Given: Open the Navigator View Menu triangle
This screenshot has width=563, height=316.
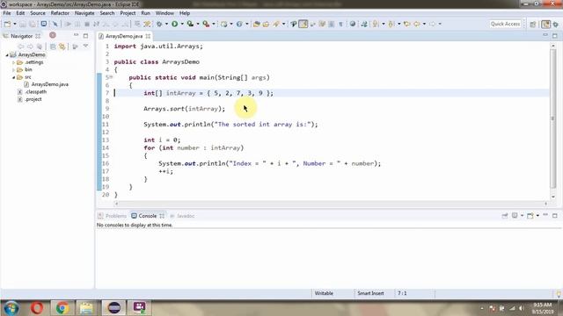Looking at the screenshot, I should pos(86,47).
